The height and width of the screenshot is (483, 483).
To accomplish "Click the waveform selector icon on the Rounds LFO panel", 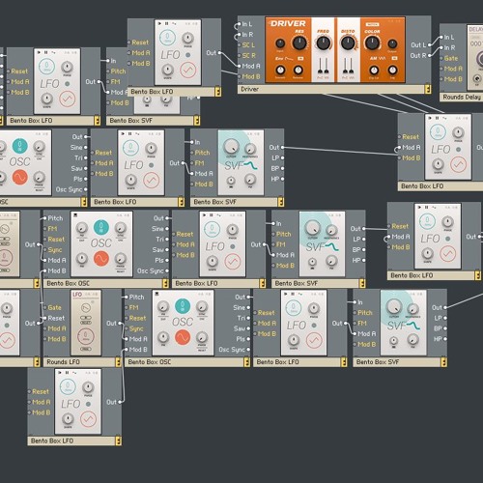I will click(86, 307).
